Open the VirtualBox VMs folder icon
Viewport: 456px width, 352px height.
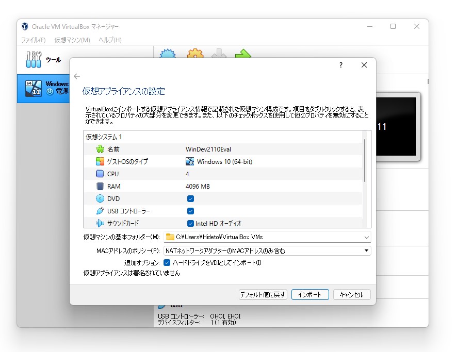click(171, 238)
